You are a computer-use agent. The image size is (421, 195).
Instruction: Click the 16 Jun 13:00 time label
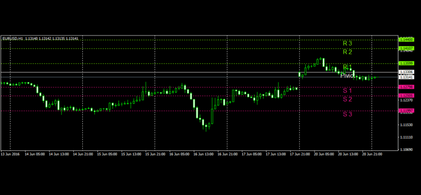[204, 154]
